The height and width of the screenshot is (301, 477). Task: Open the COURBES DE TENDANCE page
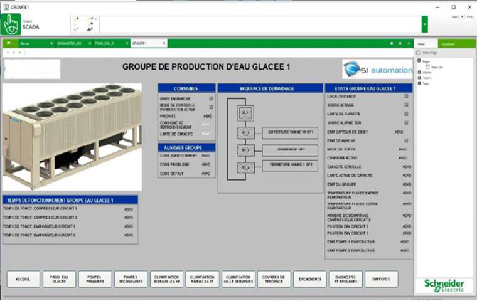tap(274, 279)
